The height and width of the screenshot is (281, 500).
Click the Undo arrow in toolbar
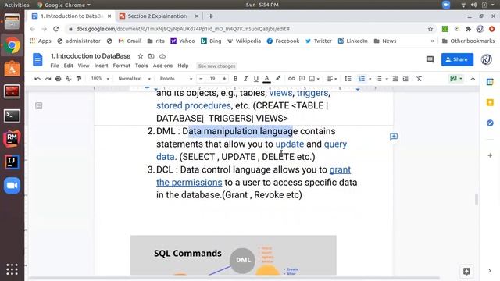point(37,79)
